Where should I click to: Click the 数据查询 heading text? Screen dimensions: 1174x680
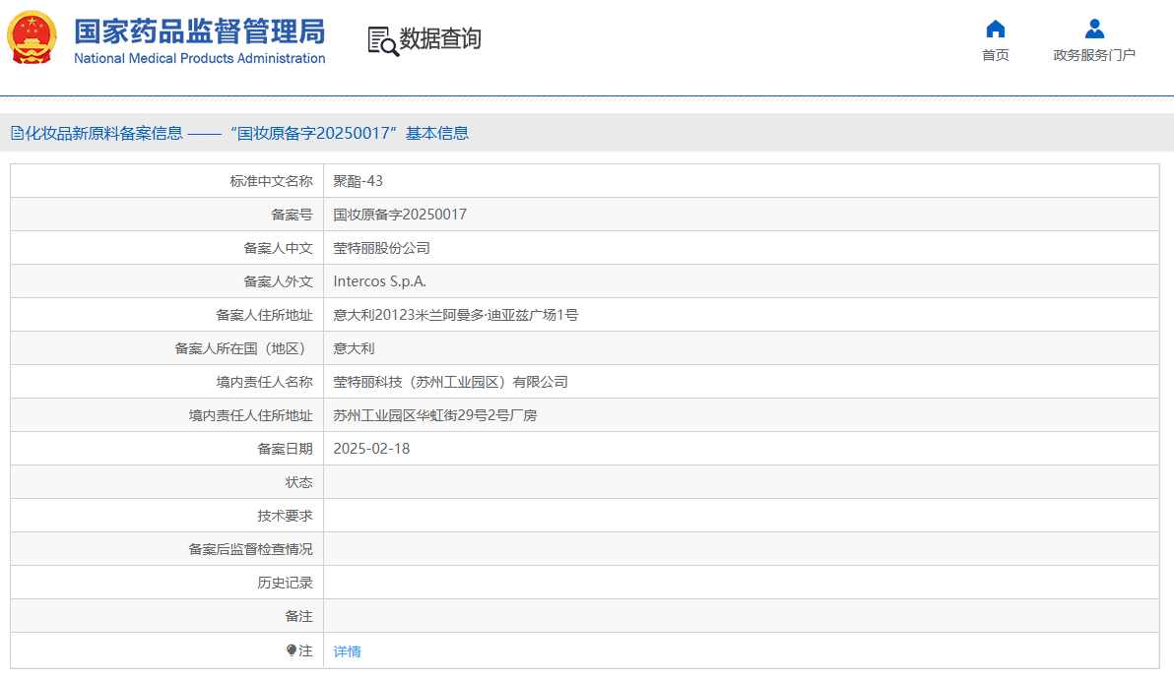point(440,39)
